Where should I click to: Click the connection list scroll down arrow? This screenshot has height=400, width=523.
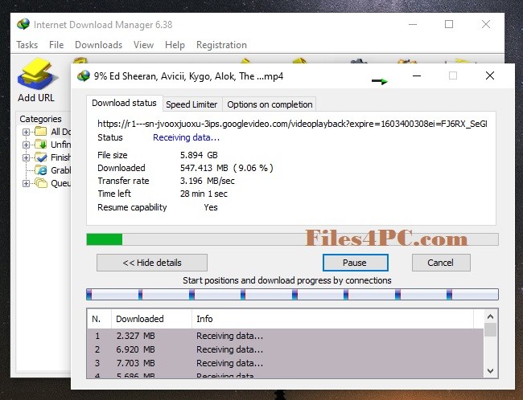tap(490, 371)
